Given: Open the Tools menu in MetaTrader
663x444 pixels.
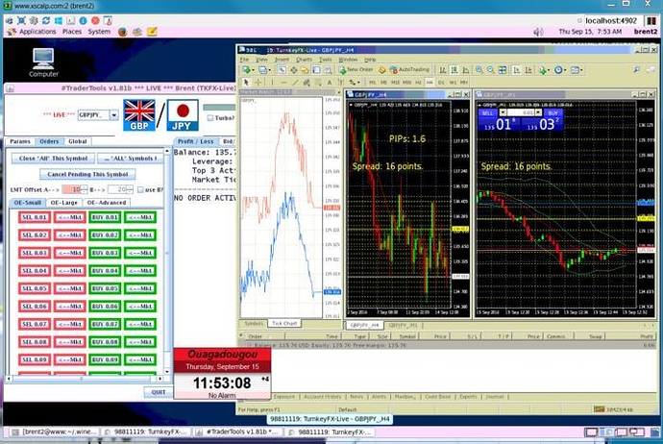Looking at the screenshot, I should point(325,60).
